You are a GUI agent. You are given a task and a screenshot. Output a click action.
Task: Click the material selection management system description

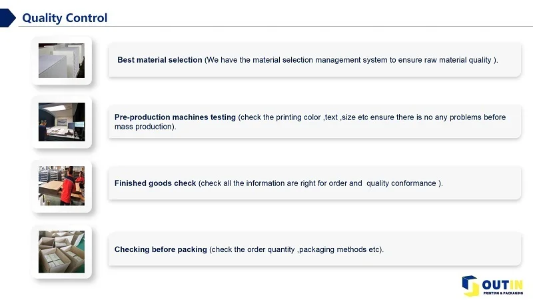click(x=351, y=60)
